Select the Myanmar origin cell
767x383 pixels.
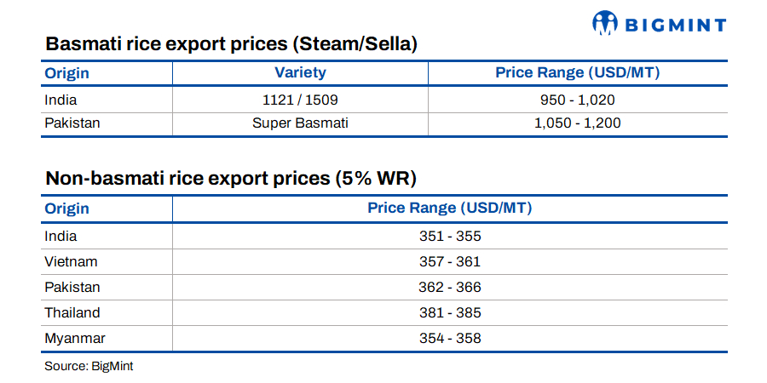(75, 338)
